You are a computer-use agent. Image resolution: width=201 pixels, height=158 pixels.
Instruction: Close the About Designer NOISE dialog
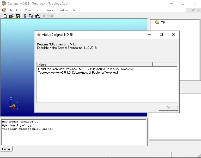tap(173, 34)
